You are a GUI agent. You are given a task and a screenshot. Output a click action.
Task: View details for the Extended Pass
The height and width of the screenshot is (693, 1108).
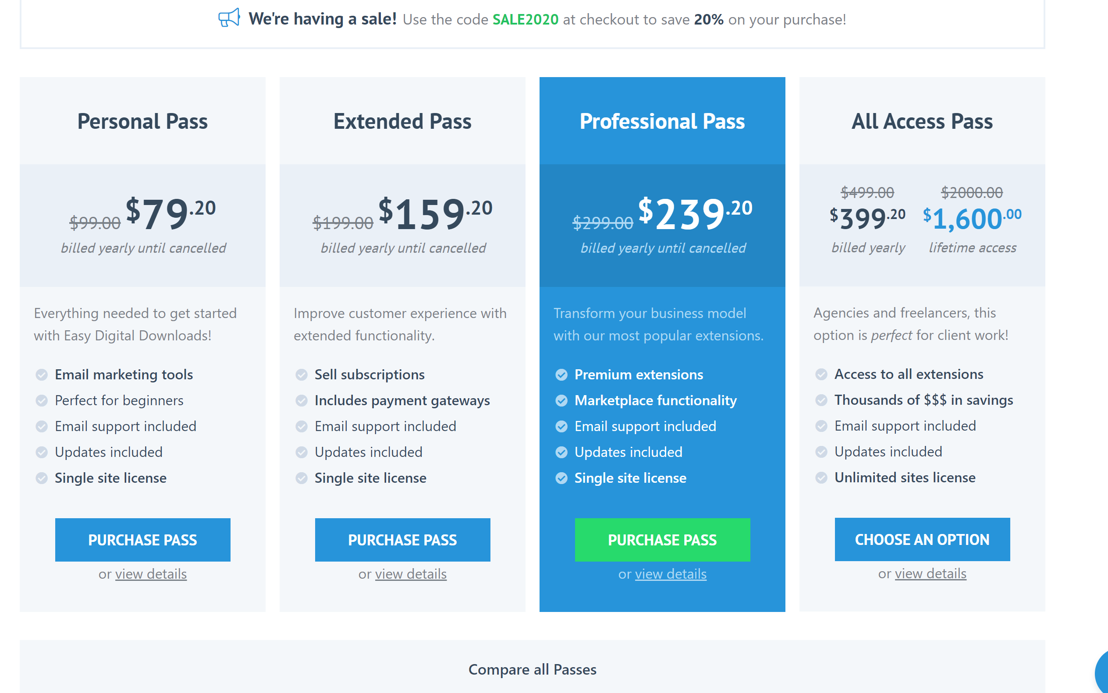click(410, 574)
